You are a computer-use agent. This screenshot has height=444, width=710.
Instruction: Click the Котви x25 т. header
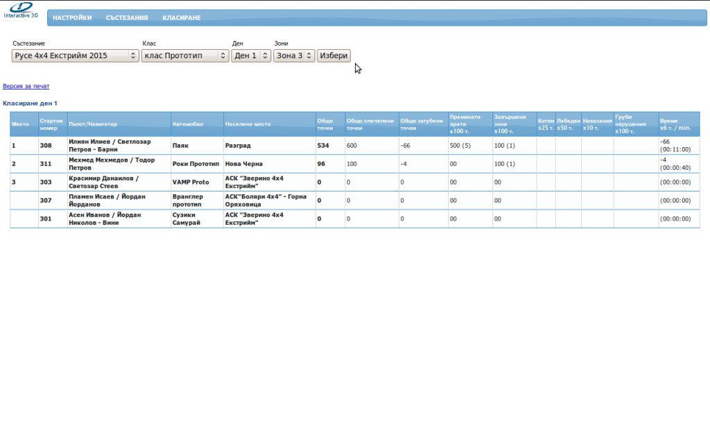click(x=546, y=124)
